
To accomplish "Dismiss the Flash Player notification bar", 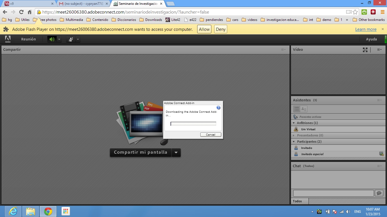I will click(382, 29).
